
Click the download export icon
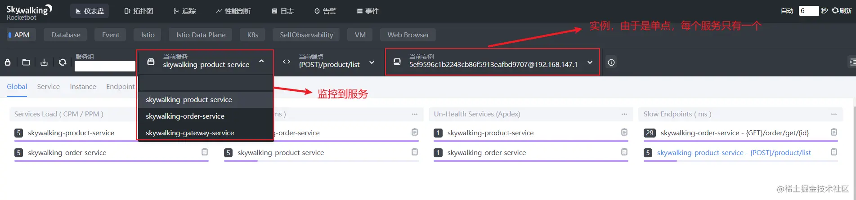(44, 62)
